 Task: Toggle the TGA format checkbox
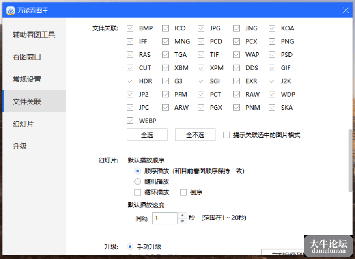(x=166, y=55)
